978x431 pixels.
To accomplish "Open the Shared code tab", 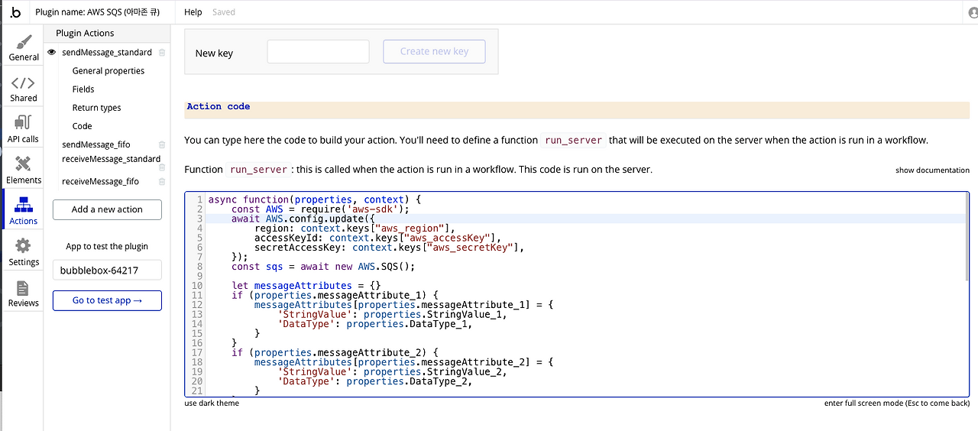I will pos(24,89).
